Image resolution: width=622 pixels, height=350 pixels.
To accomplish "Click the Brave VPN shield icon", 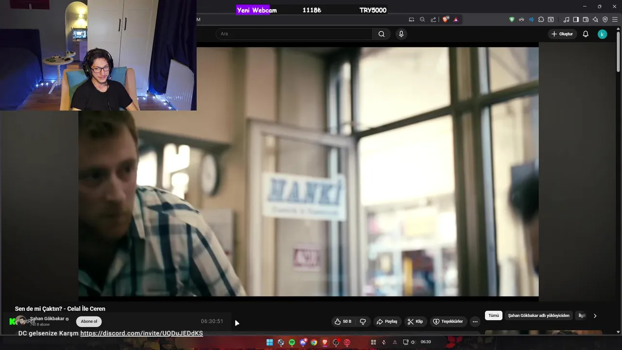I will tap(605, 19).
